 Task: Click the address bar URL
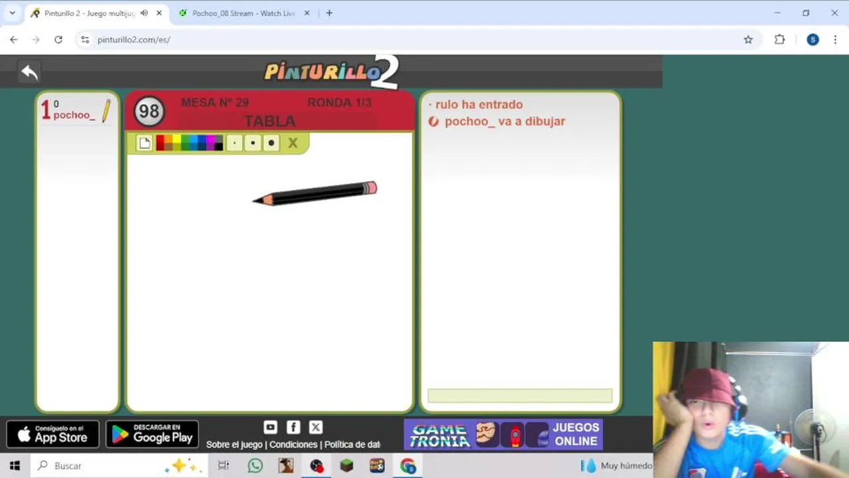pyautogui.click(x=134, y=40)
